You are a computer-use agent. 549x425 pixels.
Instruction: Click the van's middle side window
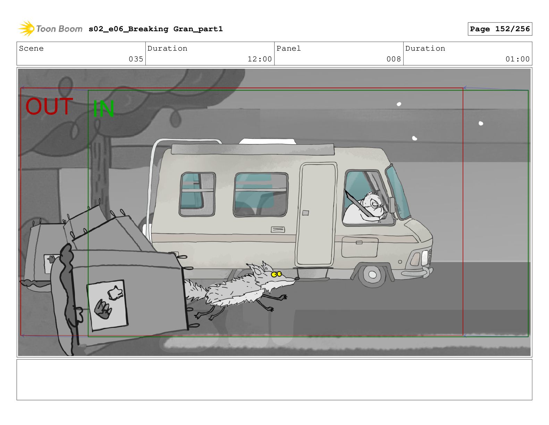261,195
